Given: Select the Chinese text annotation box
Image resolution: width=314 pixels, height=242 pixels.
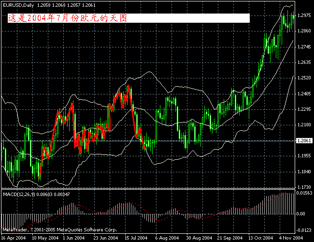Looking at the screenshot, I should pyautogui.click(x=128, y=18).
